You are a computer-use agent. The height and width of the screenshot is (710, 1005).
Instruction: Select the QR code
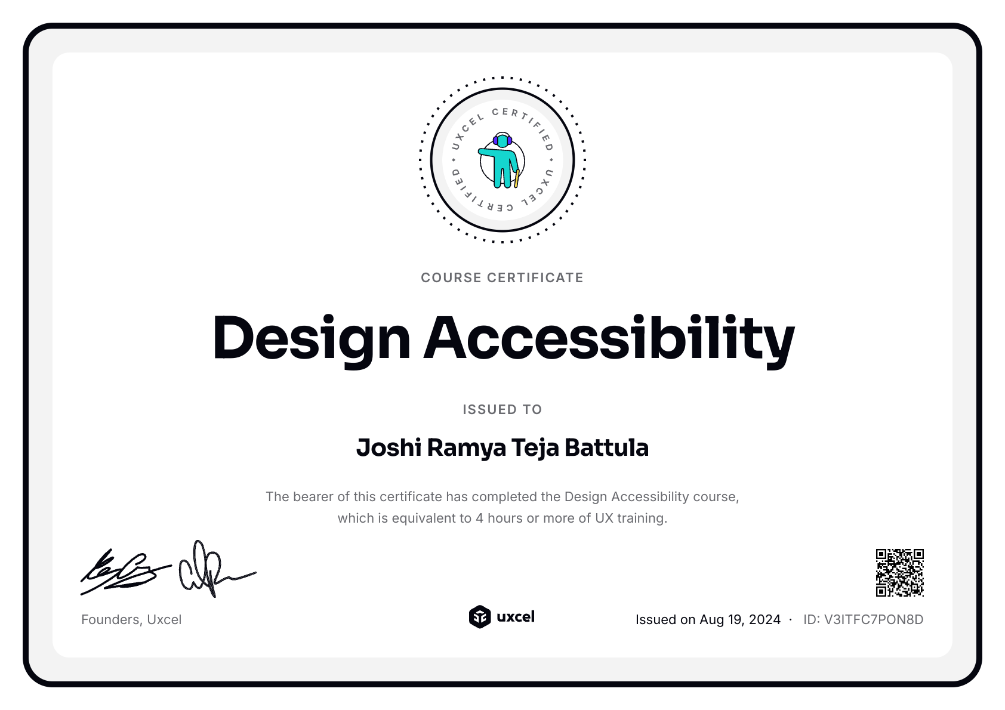(x=899, y=573)
